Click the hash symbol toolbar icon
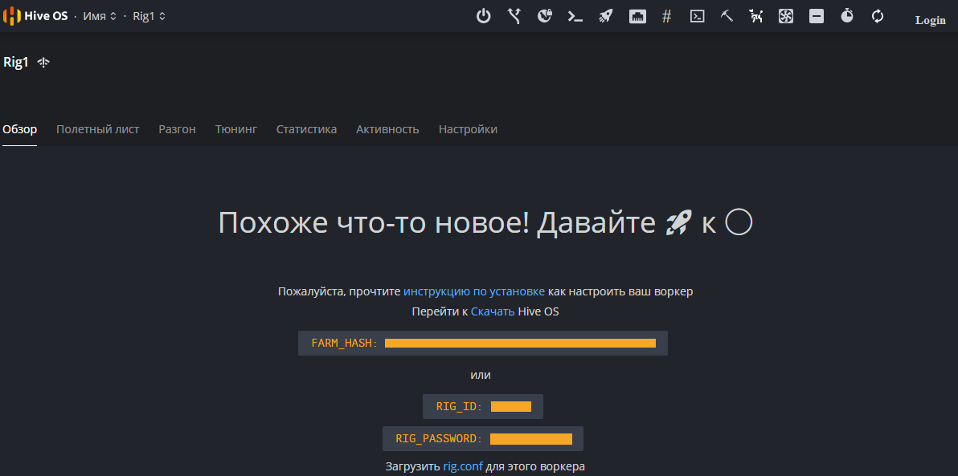Viewport: 958px width, 476px height. point(666,16)
